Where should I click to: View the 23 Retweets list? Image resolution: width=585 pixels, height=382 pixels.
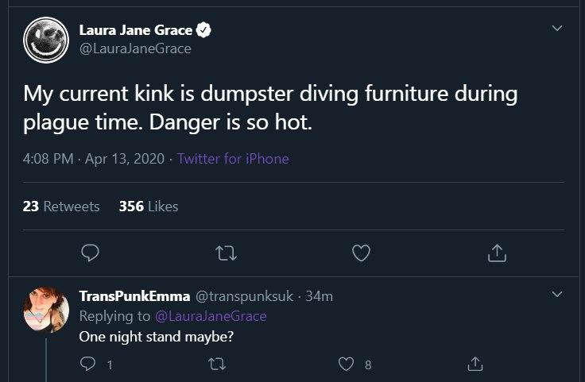pos(61,206)
